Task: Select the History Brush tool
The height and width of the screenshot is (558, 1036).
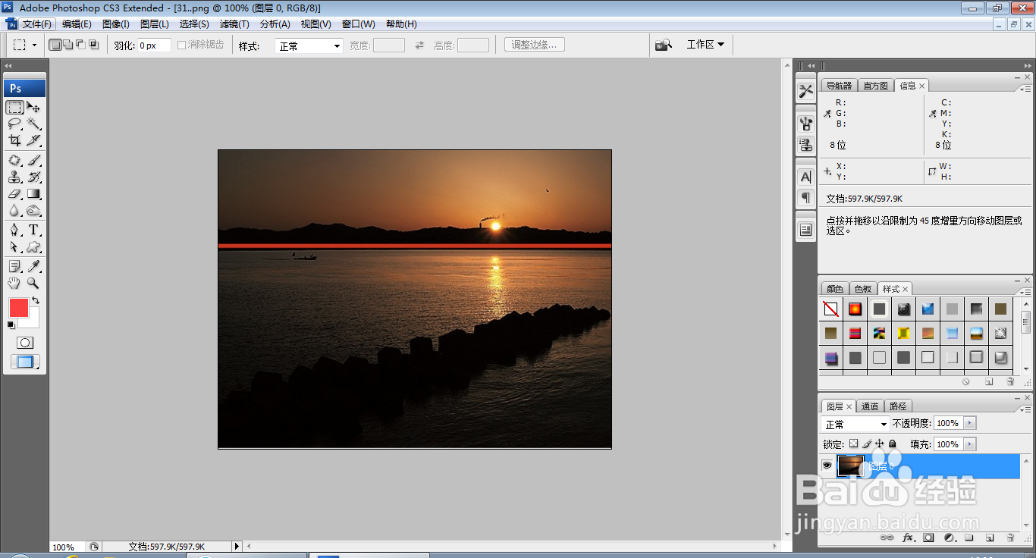Action: 34,177
